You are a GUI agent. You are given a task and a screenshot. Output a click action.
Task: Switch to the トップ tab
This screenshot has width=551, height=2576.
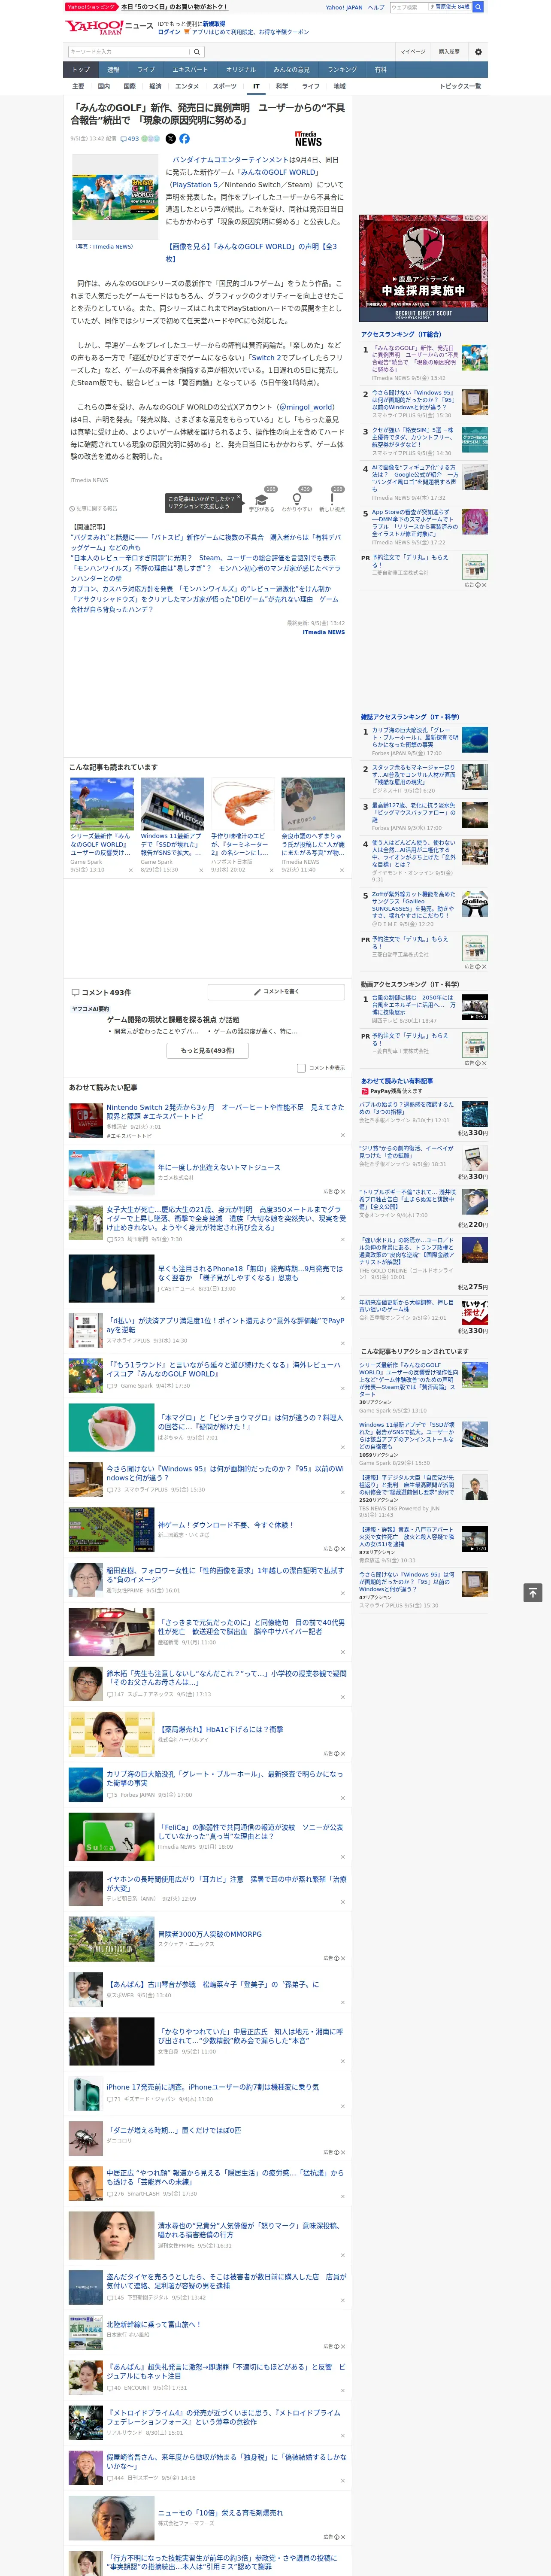click(81, 70)
